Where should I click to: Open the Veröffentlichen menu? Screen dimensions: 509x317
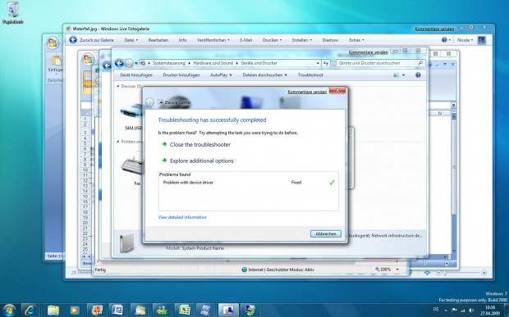[213, 40]
